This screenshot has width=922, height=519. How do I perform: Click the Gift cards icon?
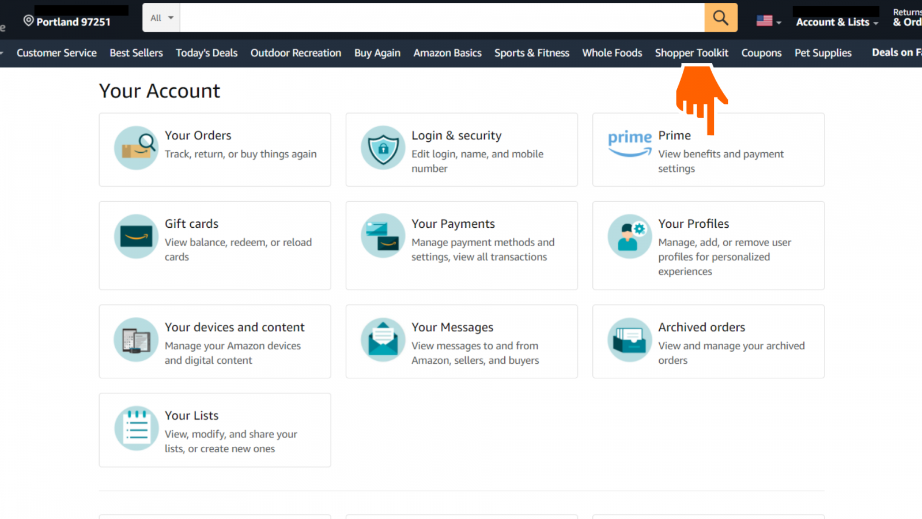tap(136, 236)
